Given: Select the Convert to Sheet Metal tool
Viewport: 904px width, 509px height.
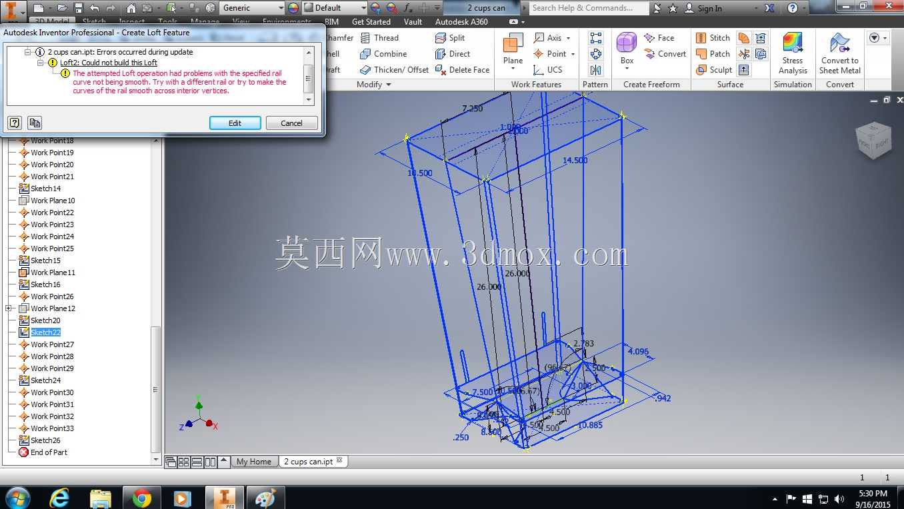Looking at the screenshot, I should [x=839, y=53].
